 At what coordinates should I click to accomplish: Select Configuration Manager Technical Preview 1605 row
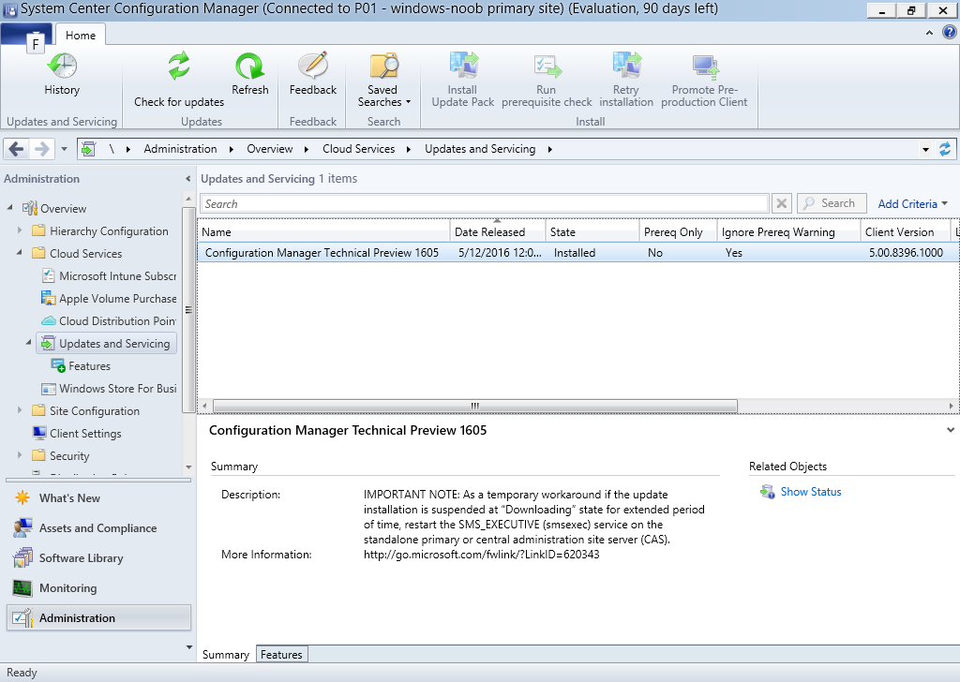point(577,253)
